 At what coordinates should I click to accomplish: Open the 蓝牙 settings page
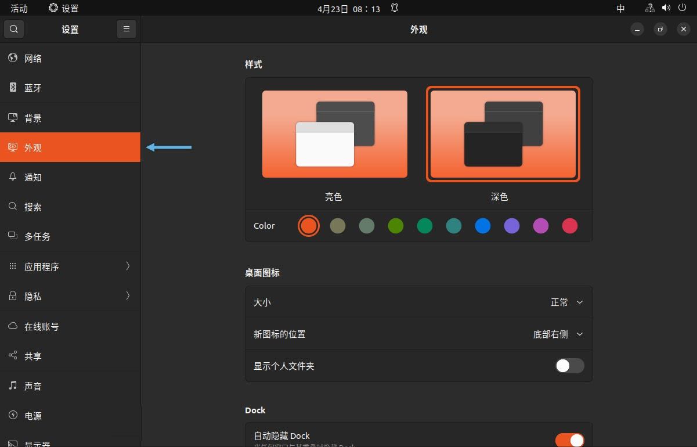point(70,88)
